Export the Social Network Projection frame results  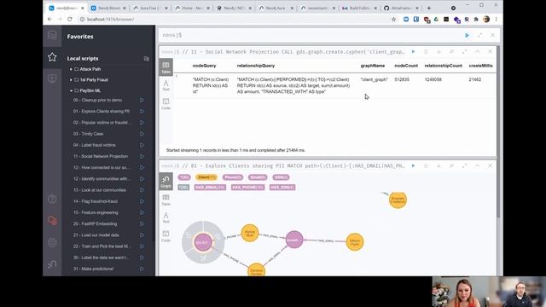(439, 51)
